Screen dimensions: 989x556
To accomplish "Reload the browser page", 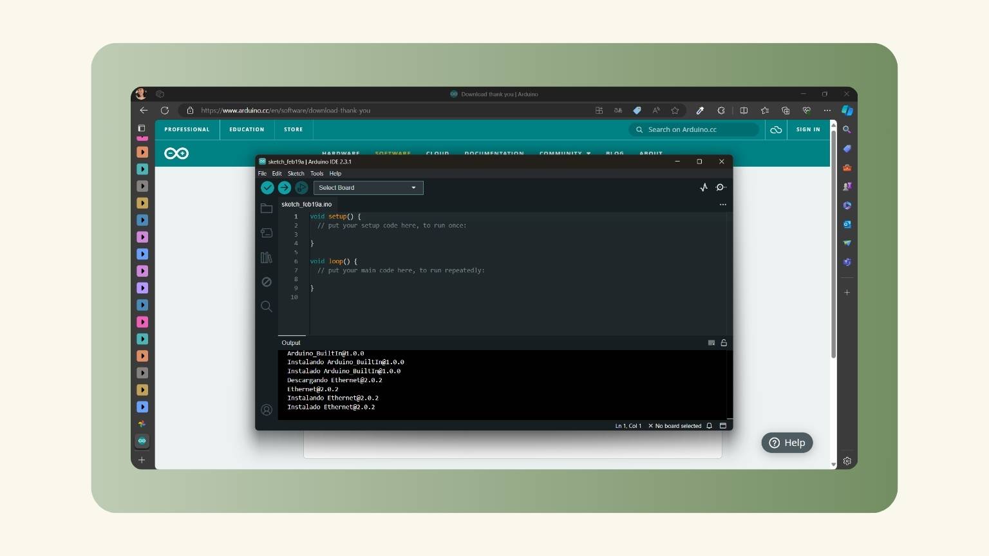I will click(165, 110).
